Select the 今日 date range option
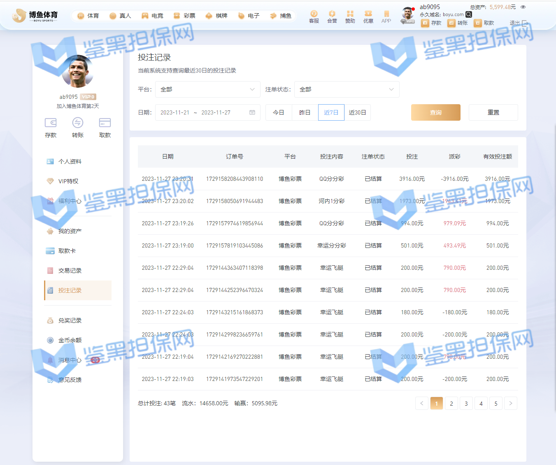The width and height of the screenshot is (556, 465). click(279, 112)
